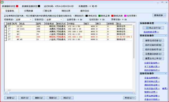The height and width of the screenshot is (102, 169).
Task: Open the 系统参数设置>> link
Action: click(x=151, y=32)
